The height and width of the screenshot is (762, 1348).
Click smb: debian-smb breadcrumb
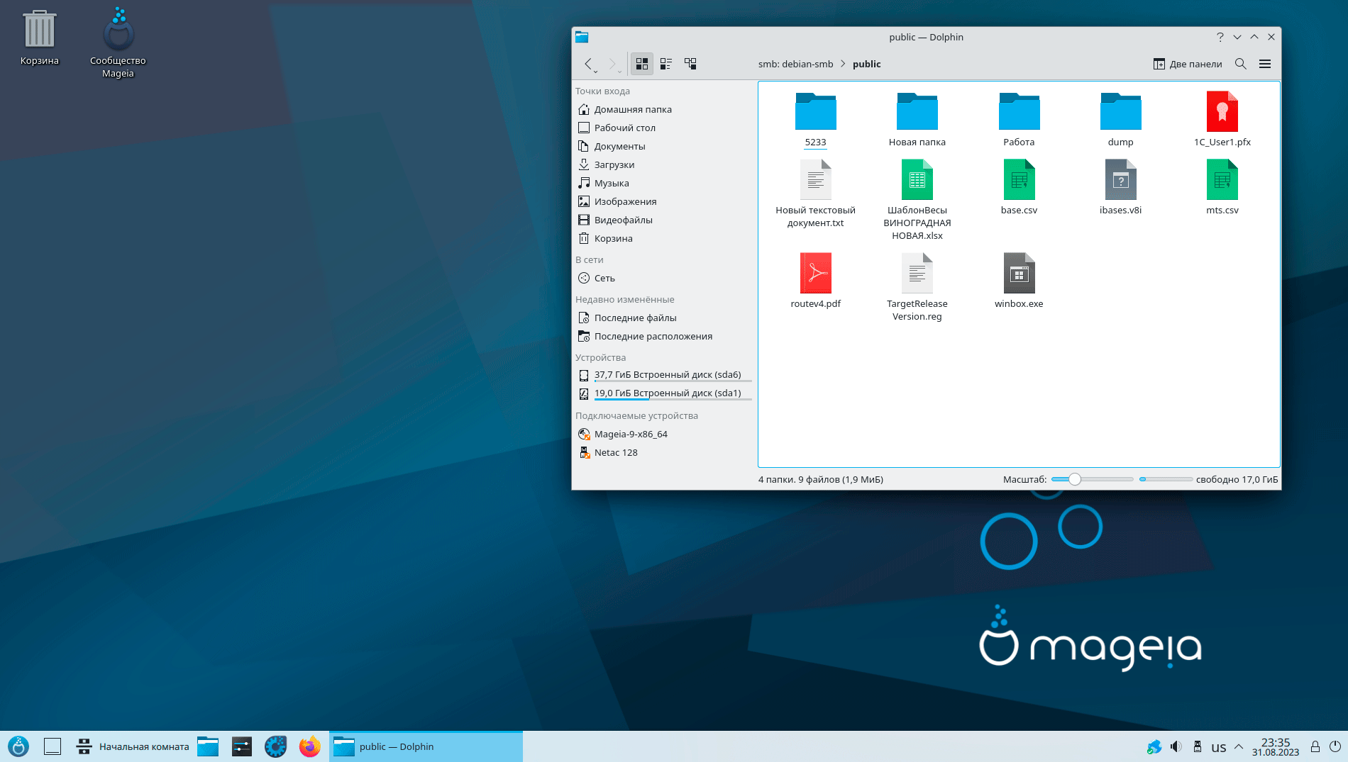795,64
